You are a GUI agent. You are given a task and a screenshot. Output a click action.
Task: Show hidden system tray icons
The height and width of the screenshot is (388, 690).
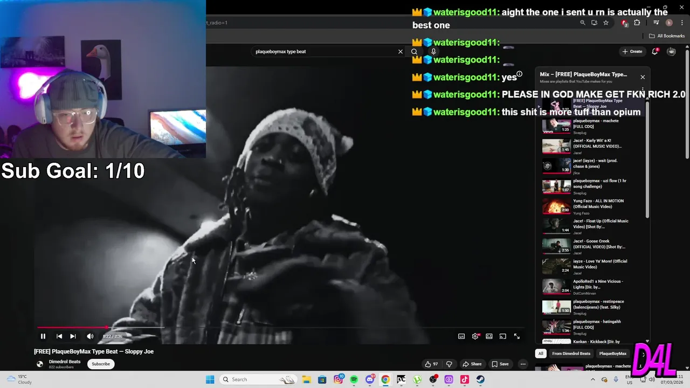(x=592, y=379)
